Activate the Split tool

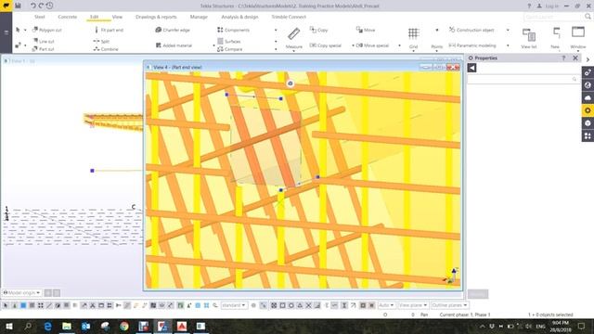point(101,41)
